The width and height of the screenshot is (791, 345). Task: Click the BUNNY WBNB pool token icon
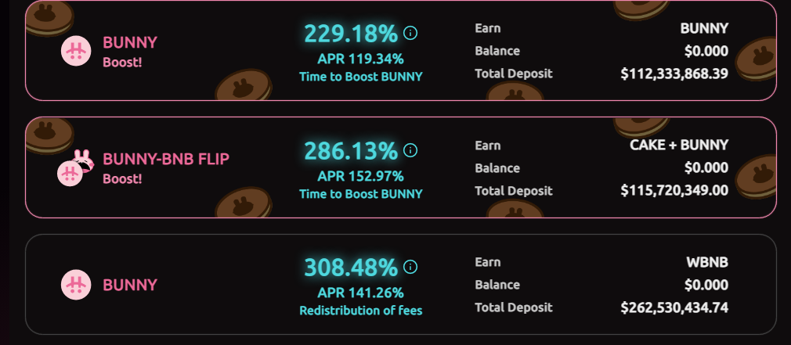(x=76, y=285)
